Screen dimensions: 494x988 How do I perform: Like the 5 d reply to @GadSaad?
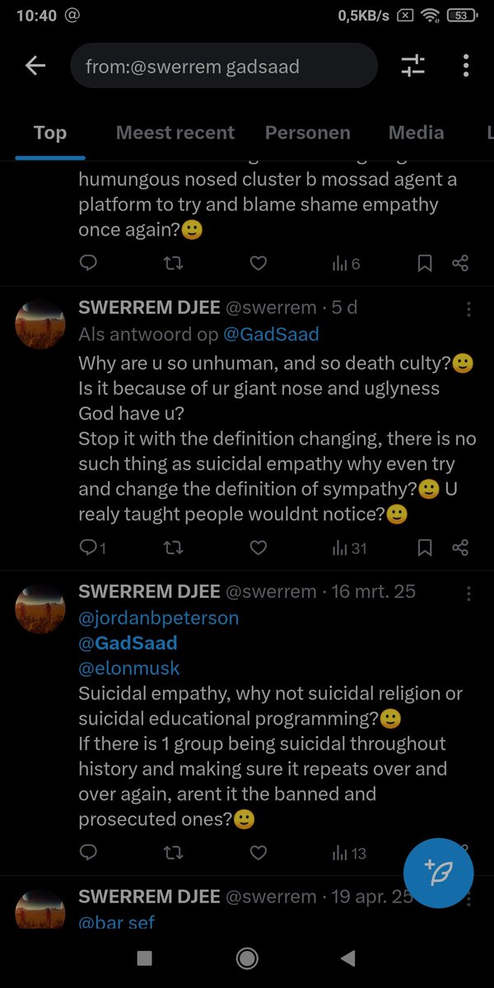click(258, 548)
